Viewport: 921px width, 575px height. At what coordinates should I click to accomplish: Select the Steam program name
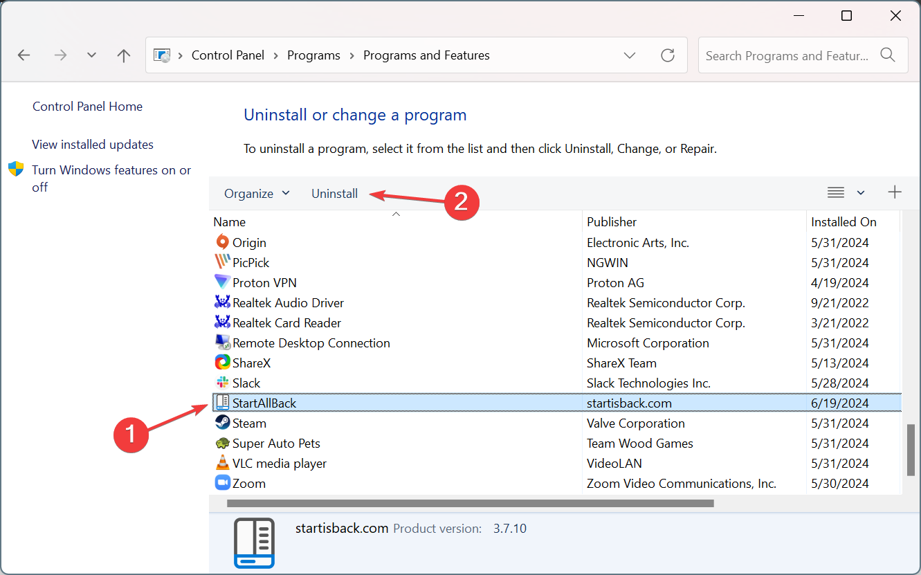249,423
